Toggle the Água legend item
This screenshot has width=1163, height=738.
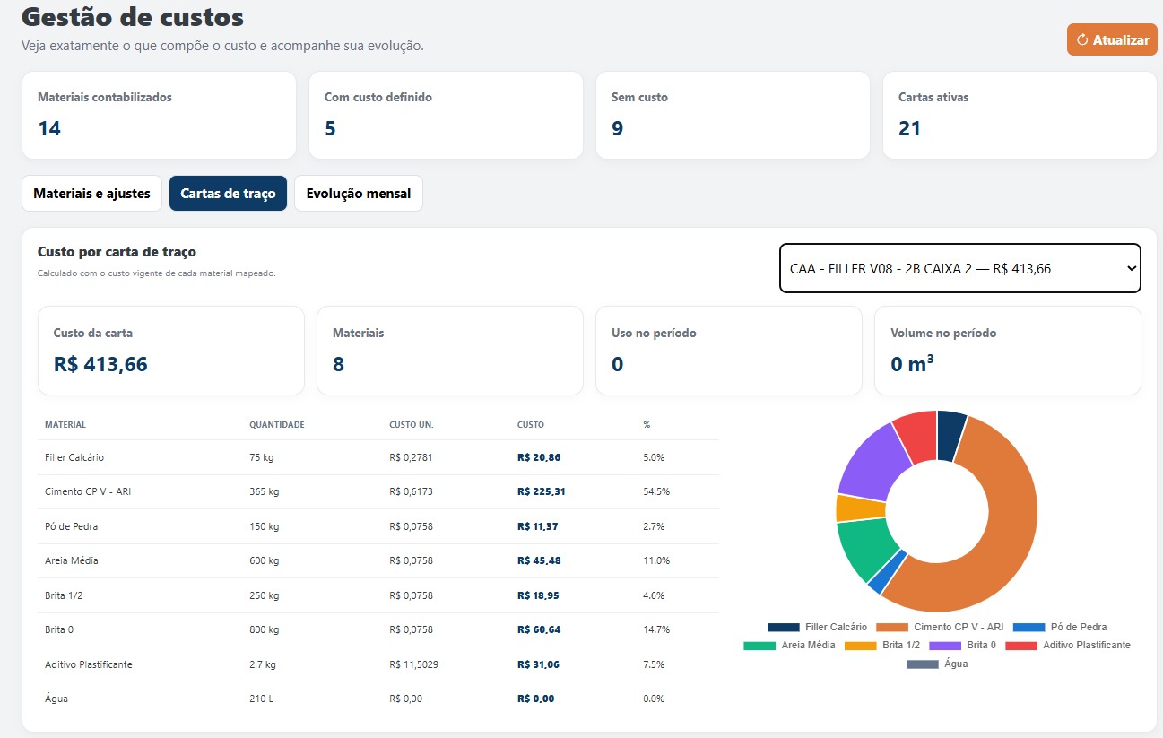coord(937,664)
